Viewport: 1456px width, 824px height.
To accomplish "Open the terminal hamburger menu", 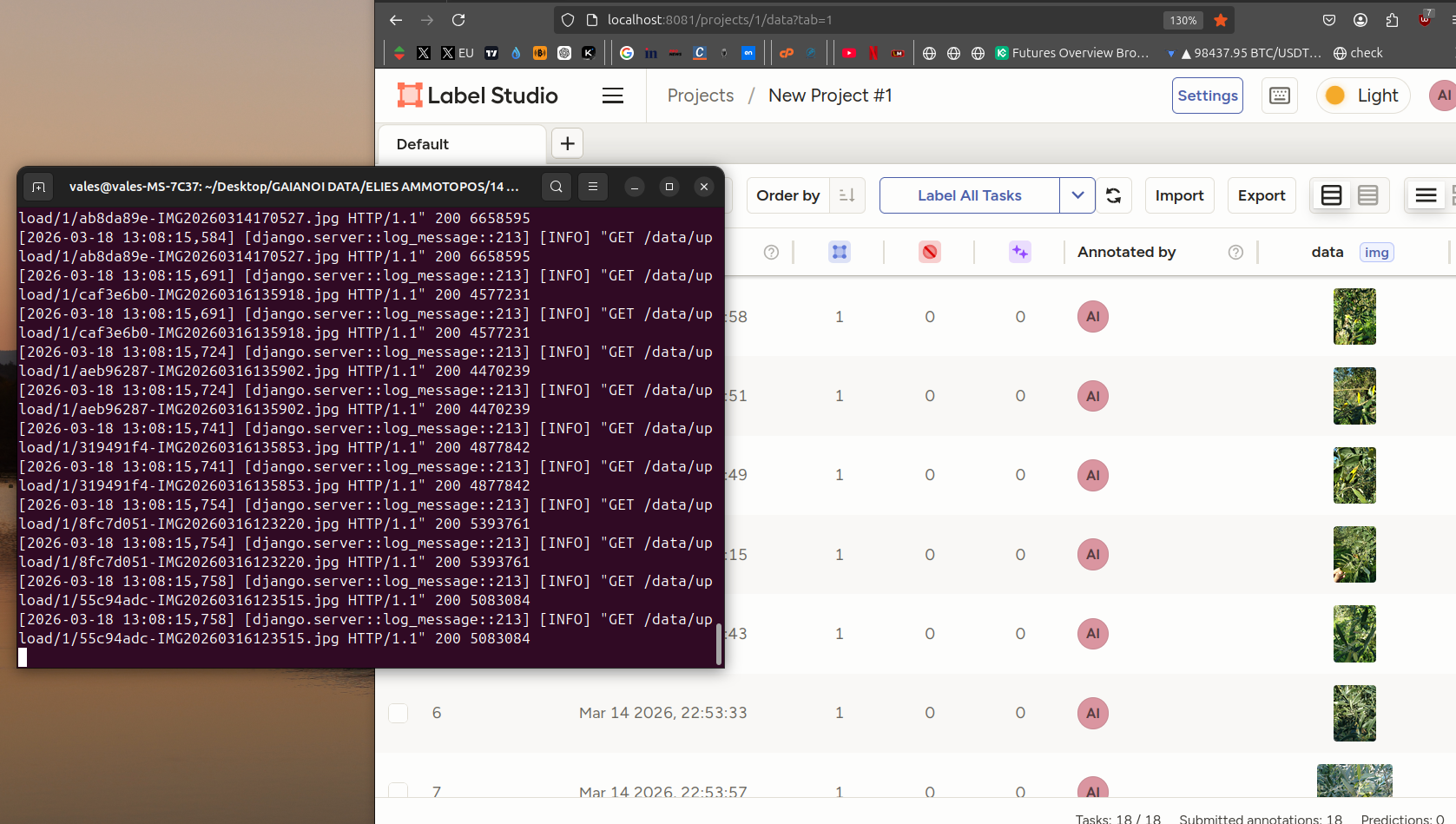I will tap(593, 187).
